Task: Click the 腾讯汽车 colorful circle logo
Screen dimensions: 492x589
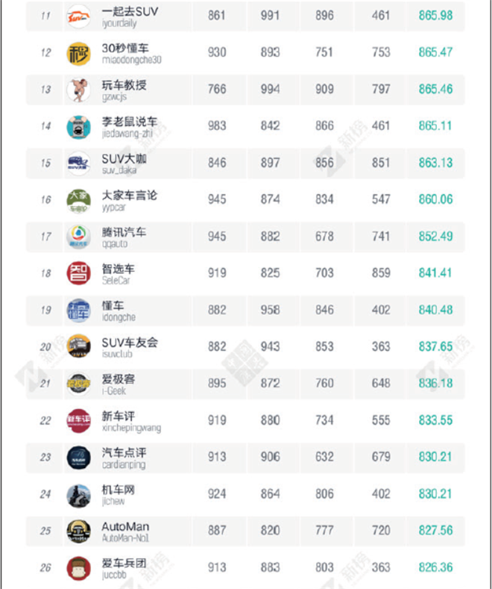Action: 78,237
